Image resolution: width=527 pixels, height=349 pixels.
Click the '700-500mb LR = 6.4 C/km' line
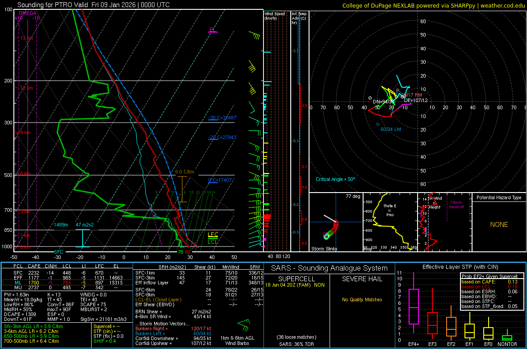[31, 341]
